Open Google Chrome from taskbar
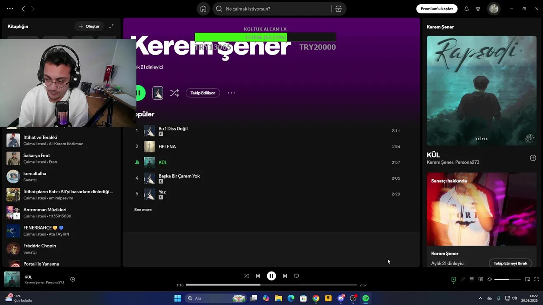The width and height of the screenshot is (543, 305). tap(316, 298)
